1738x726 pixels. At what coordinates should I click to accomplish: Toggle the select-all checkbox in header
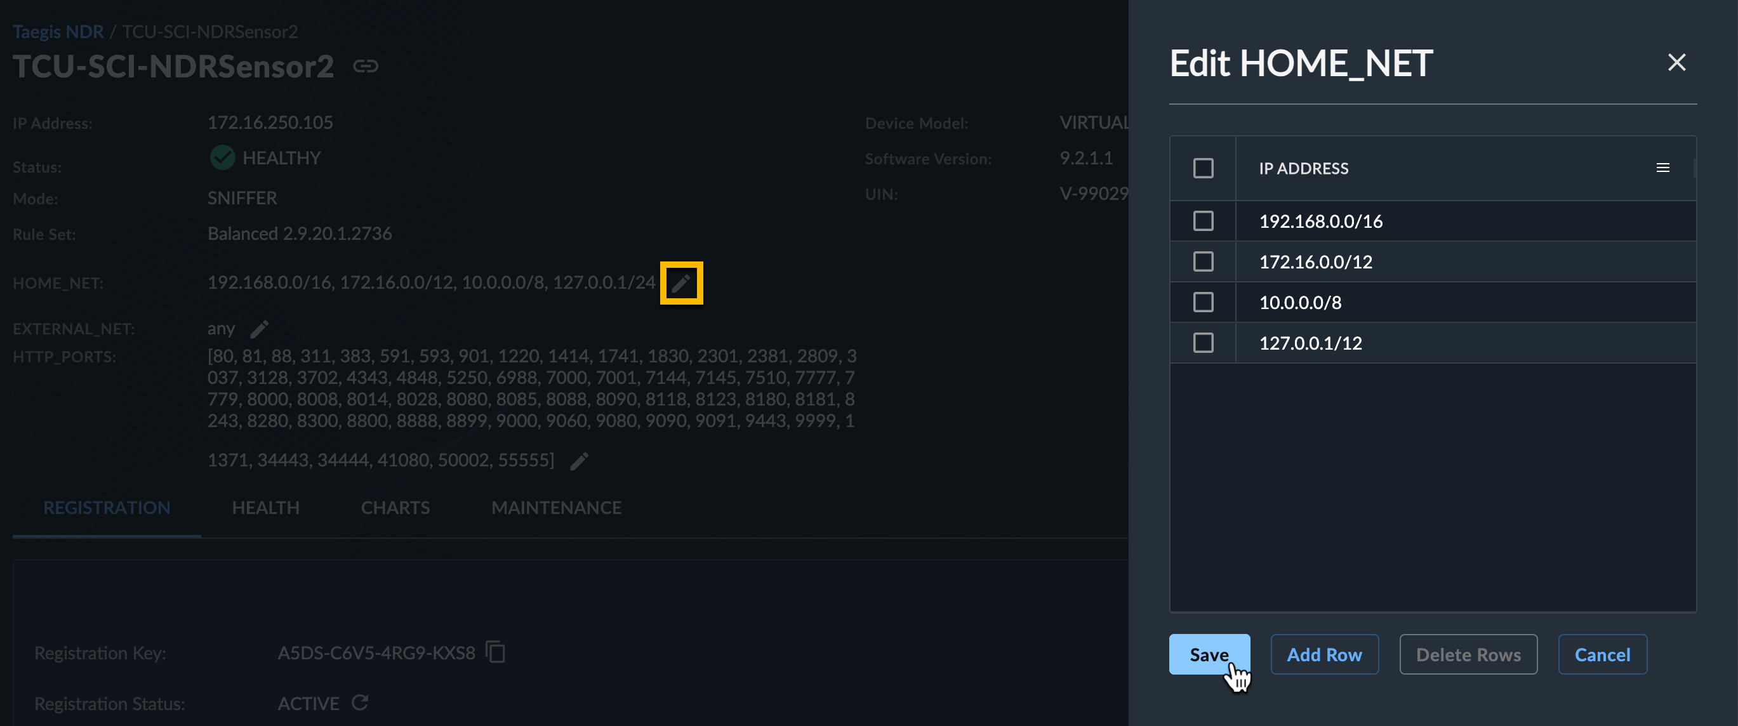(x=1203, y=168)
